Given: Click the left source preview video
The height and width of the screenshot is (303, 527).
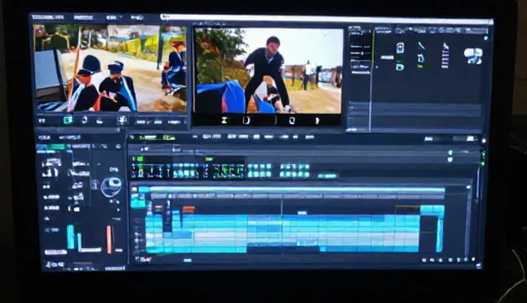Looking at the screenshot, I should [110, 68].
